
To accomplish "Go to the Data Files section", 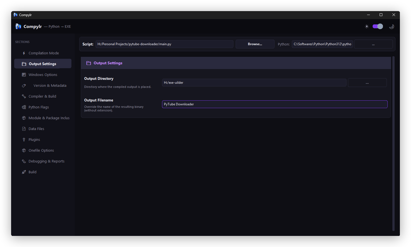I will 43,129.
